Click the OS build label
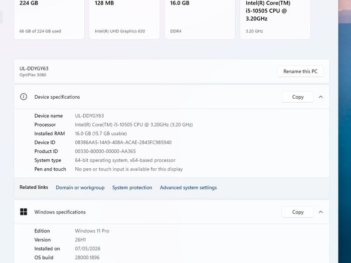 (44, 257)
